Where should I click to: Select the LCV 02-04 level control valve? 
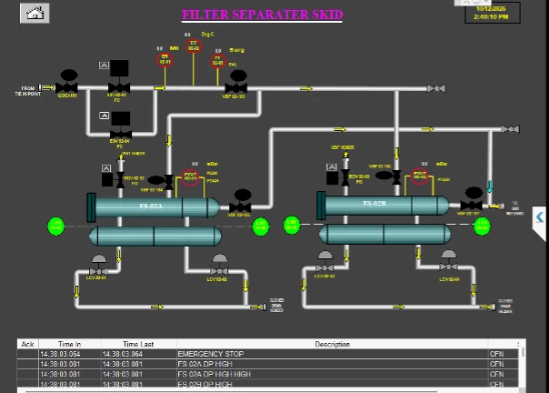[x=448, y=261]
